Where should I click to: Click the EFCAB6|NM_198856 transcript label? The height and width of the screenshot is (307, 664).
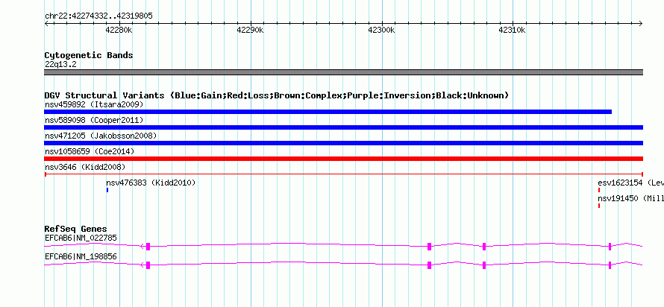pyautogui.click(x=81, y=256)
